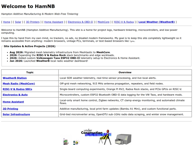The width and height of the screenshot is (193, 145).
Task: Click Site Updates & Active Projects legend
Action: coord(30,46)
